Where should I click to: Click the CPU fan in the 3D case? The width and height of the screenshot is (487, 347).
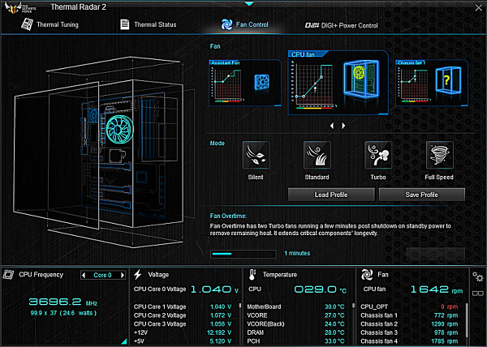(120, 129)
